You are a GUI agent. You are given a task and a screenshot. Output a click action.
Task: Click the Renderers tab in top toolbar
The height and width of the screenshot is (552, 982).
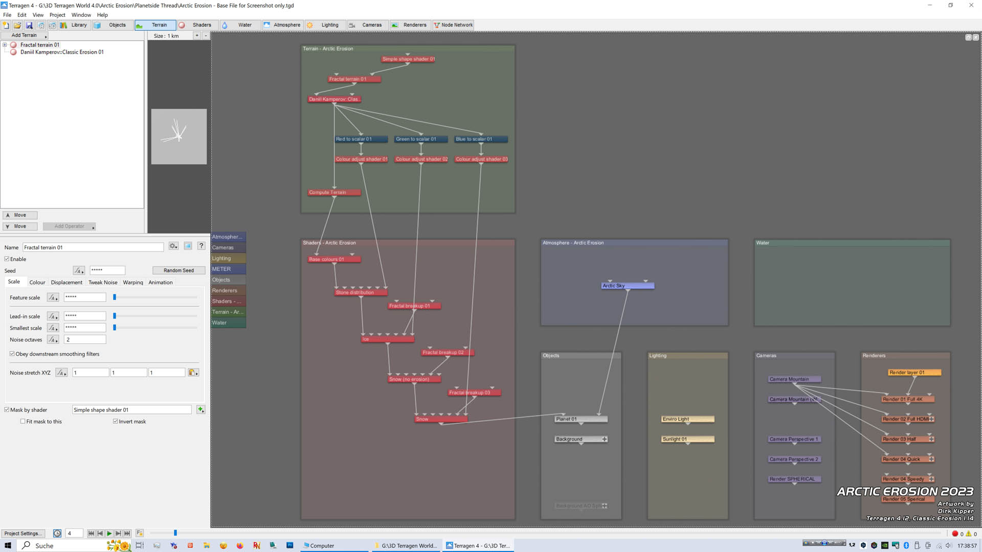[x=415, y=25]
